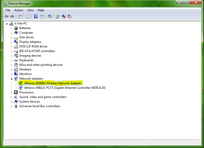Expand the Computer node arrow
This screenshot has height=148, width=204.
tap(11, 33)
